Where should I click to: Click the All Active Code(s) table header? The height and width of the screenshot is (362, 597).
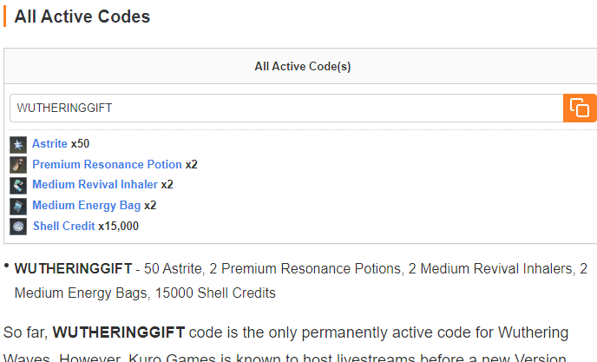(x=302, y=66)
